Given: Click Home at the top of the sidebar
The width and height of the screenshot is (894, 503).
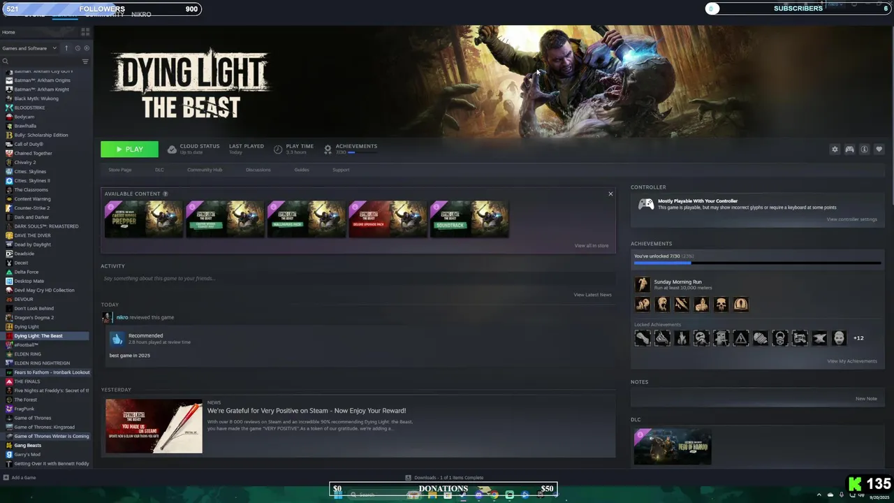Looking at the screenshot, I should (x=8, y=32).
